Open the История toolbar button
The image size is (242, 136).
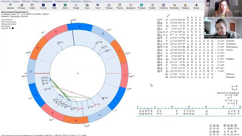[x=22, y=6]
